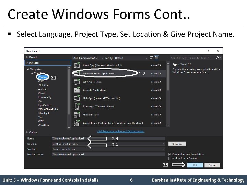Select the WCF category
Screen dimensions: 247x185
click(41, 121)
